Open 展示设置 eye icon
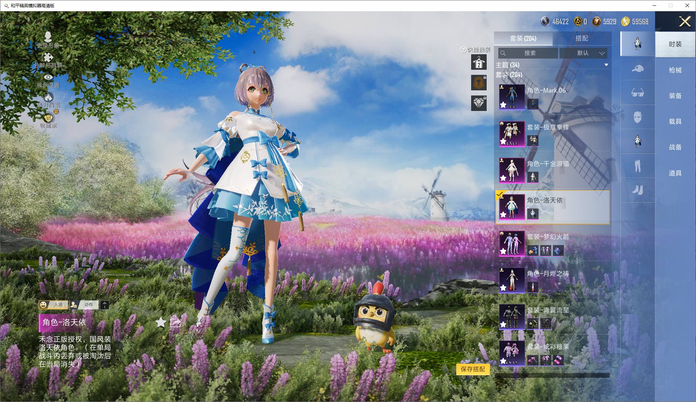 (x=48, y=77)
